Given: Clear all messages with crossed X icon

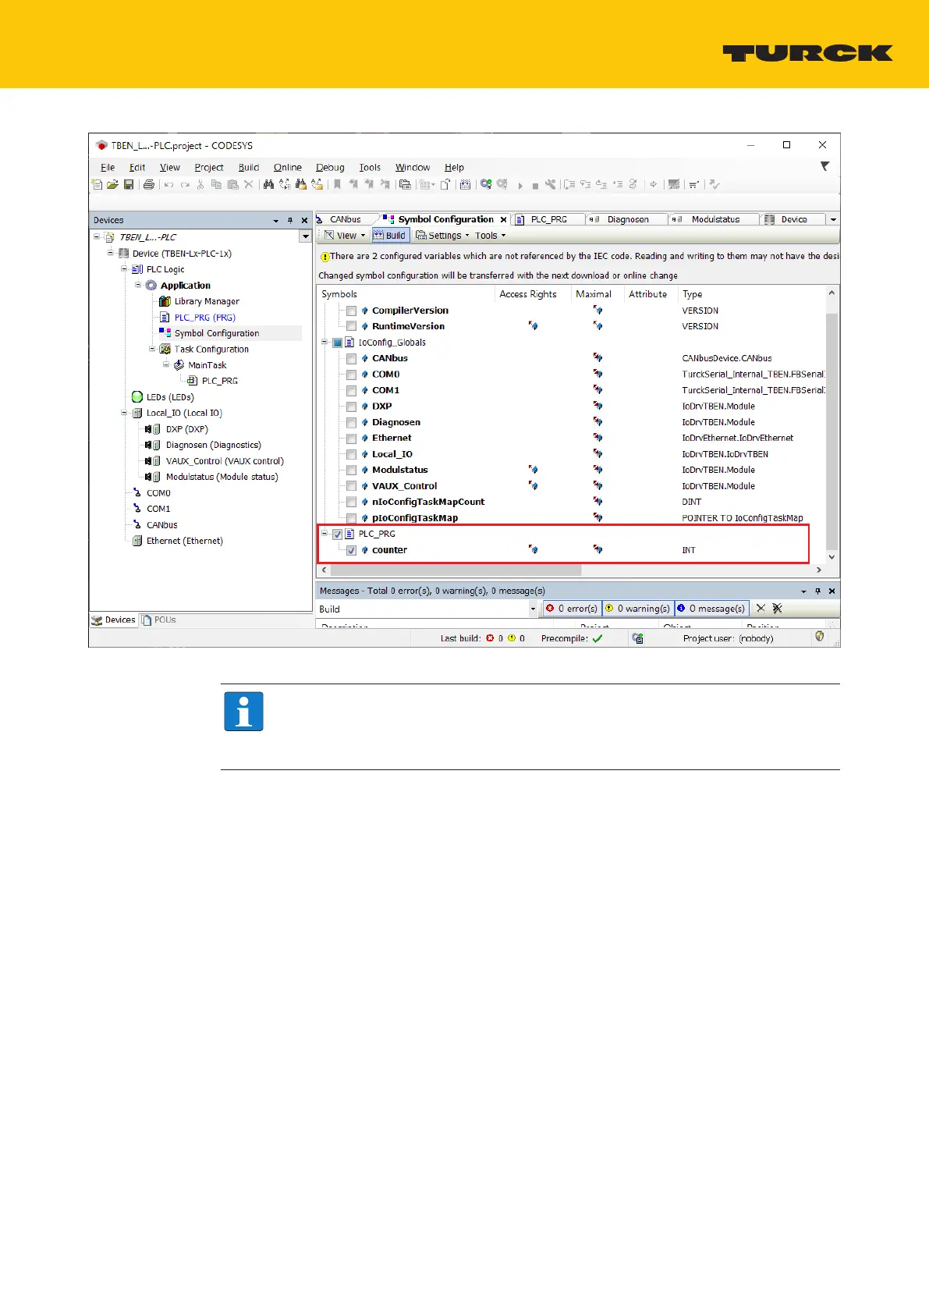Looking at the screenshot, I should click(777, 608).
